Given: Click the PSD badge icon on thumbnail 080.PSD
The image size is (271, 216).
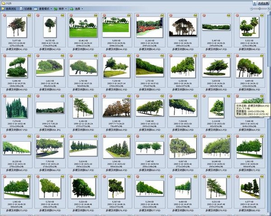Looking at the screenshot, I should tap(262, 177).
